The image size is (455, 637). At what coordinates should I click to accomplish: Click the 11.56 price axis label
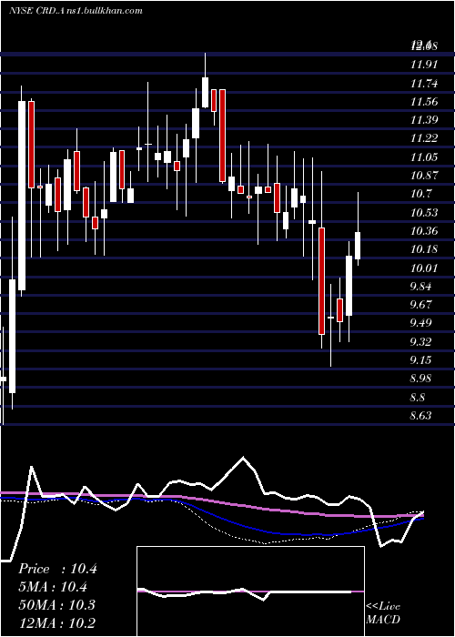click(x=424, y=102)
